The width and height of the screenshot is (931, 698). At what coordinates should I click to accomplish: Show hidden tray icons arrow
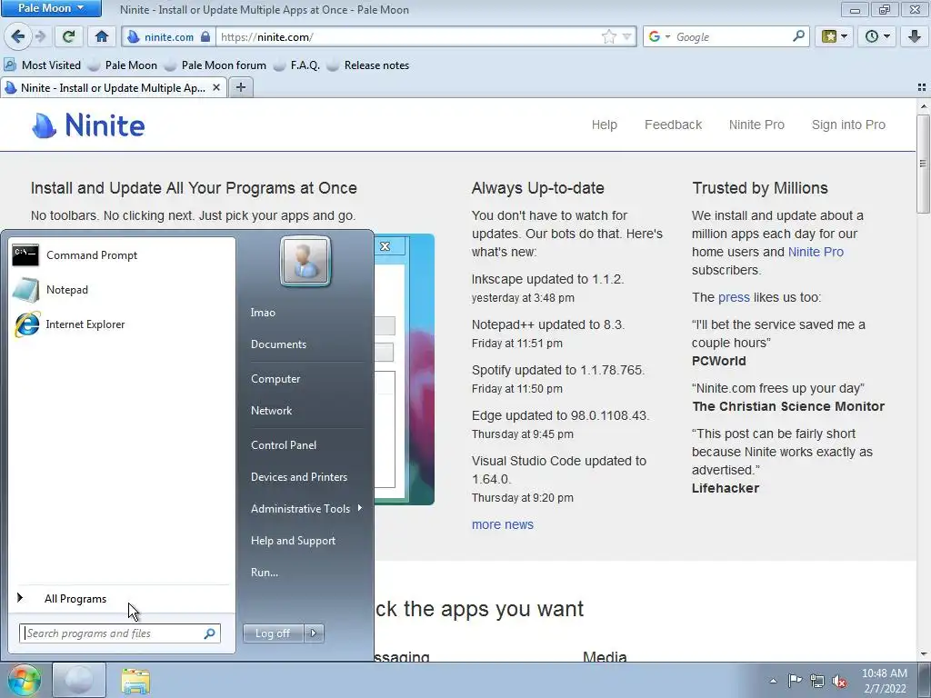(x=773, y=681)
